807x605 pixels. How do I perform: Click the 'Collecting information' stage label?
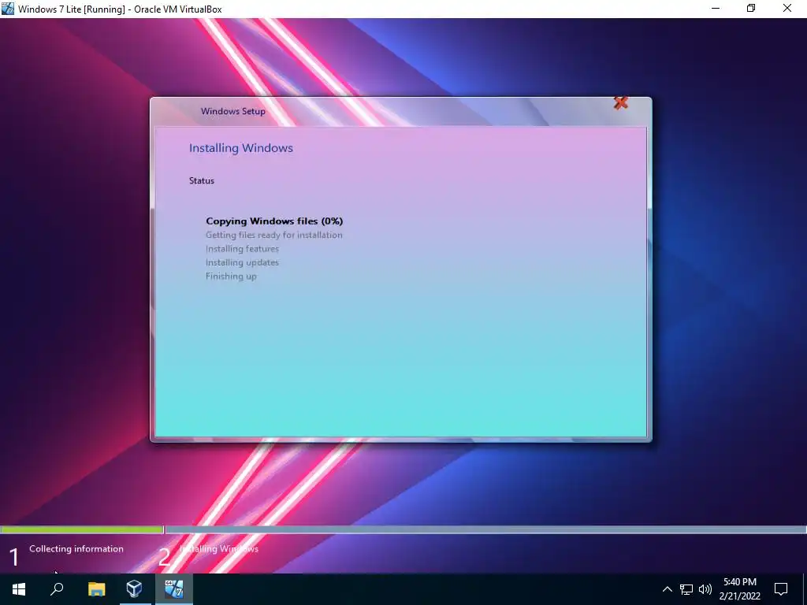click(76, 549)
